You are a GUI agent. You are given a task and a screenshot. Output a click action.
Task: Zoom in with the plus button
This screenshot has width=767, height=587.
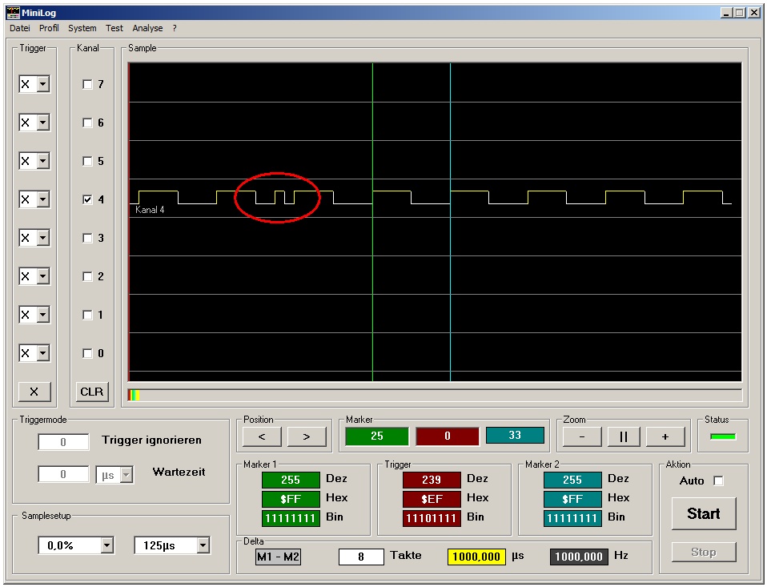click(665, 436)
